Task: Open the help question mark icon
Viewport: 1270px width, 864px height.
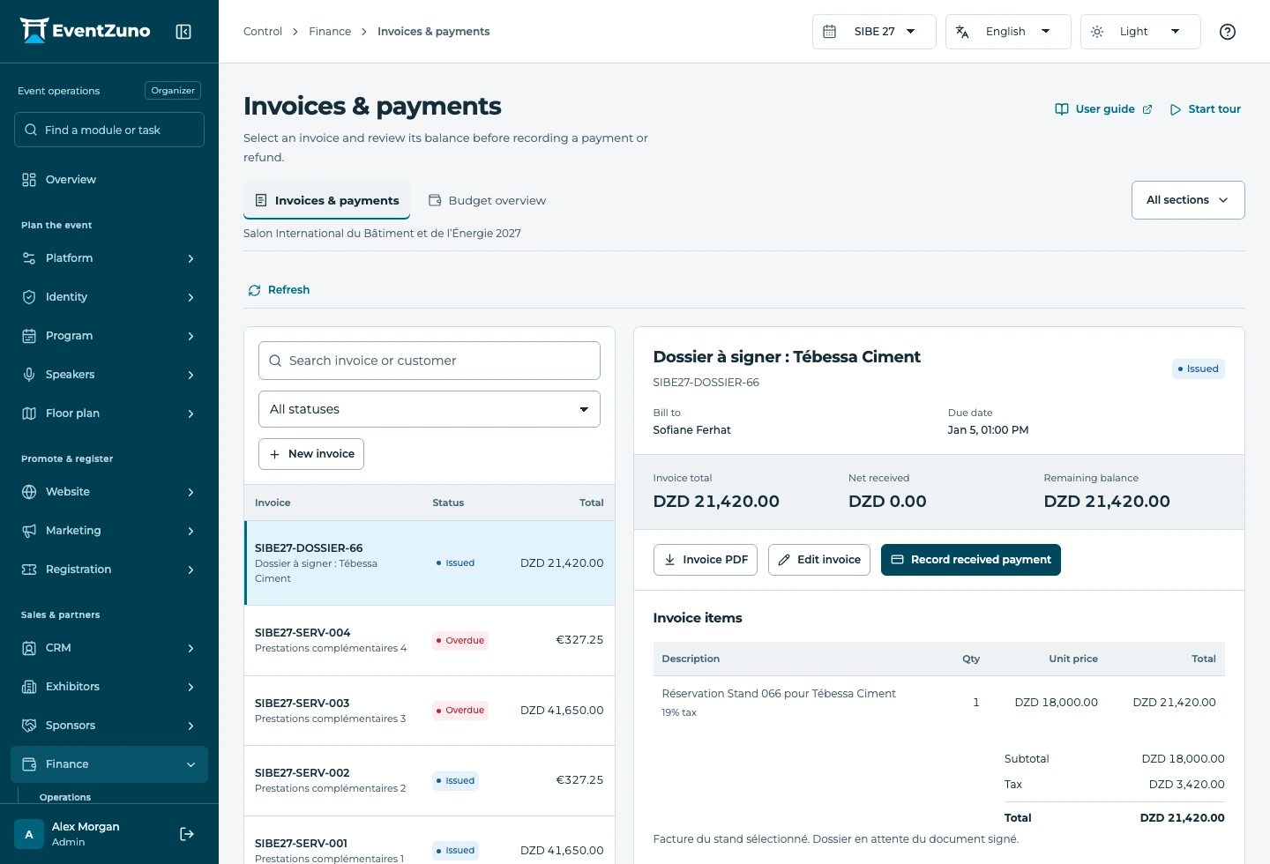Action: coord(1227,32)
